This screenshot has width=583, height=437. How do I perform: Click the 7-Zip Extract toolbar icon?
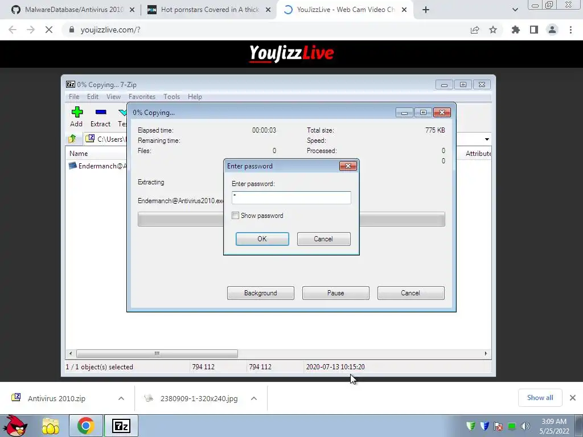click(x=101, y=112)
